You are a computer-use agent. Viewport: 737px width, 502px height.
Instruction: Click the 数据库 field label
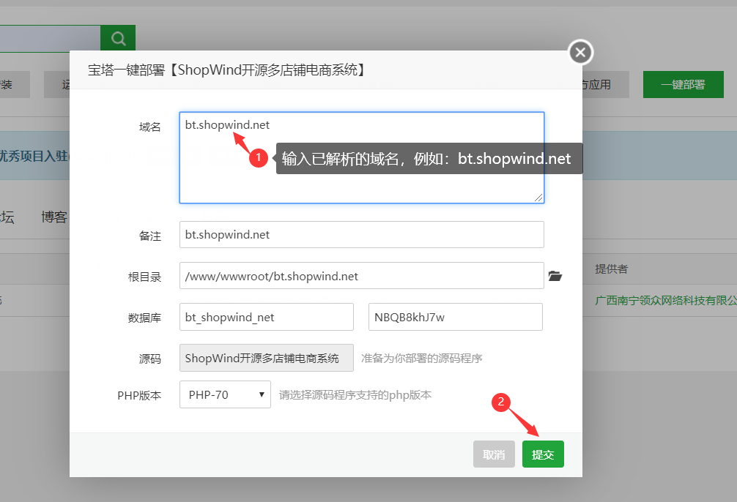[145, 318]
